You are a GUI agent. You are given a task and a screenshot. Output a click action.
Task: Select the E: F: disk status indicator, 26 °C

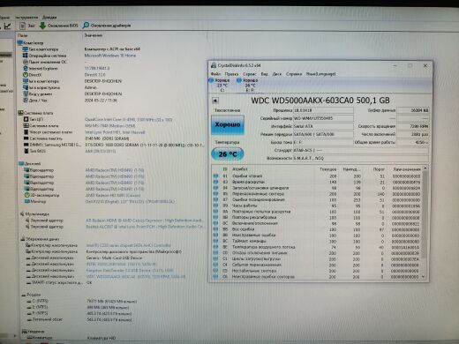click(x=247, y=85)
